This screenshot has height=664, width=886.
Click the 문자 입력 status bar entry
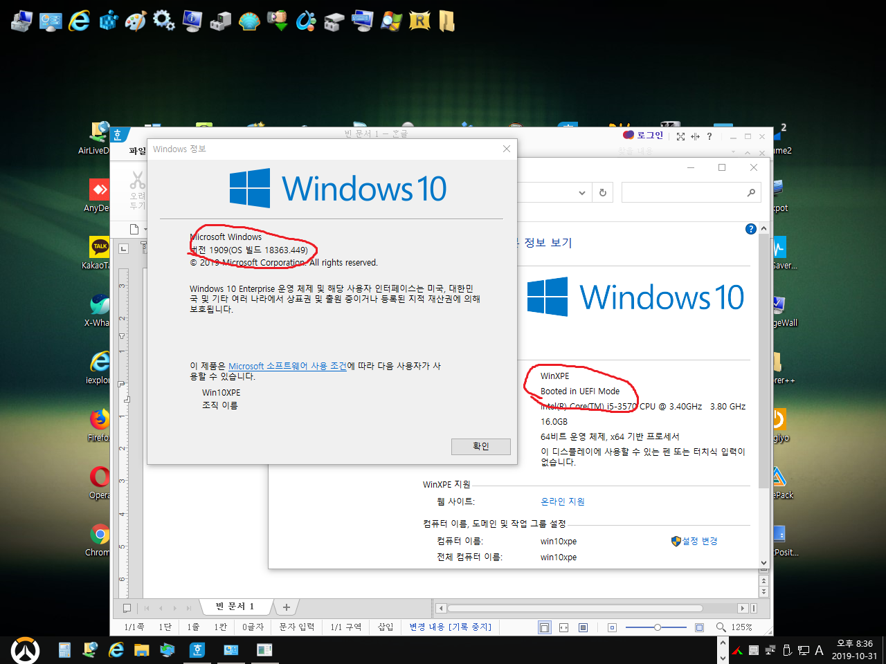[296, 627]
